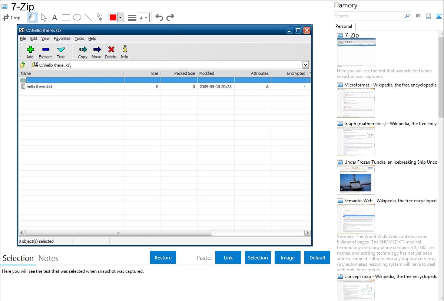
Task: Open the line style menu icon
Action: pyautogui.click(x=132, y=17)
